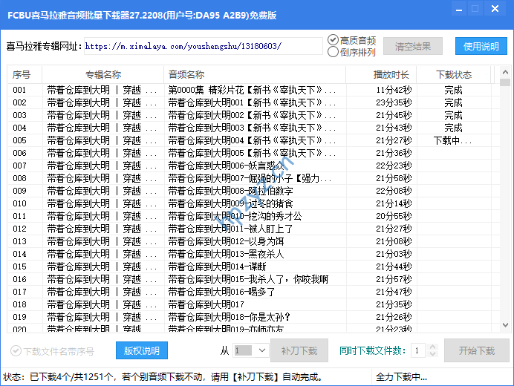Open the 使用说明 instructions
The image size is (514, 386).
[x=481, y=46]
